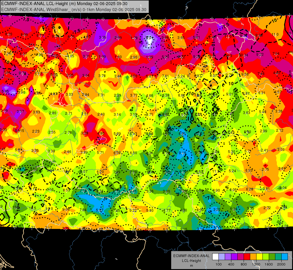The image size is (293, 270).
Task: Click the 5.08 value on the map
Action: coord(263,112)
